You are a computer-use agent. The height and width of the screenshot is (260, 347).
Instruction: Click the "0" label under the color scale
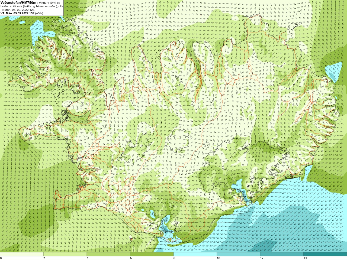coord(1,258)
